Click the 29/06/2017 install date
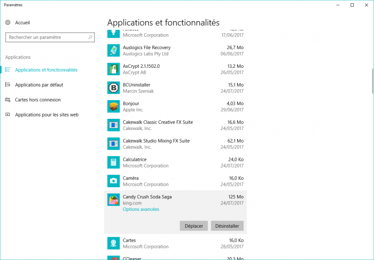 pyautogui.click(x=232, y=110)
